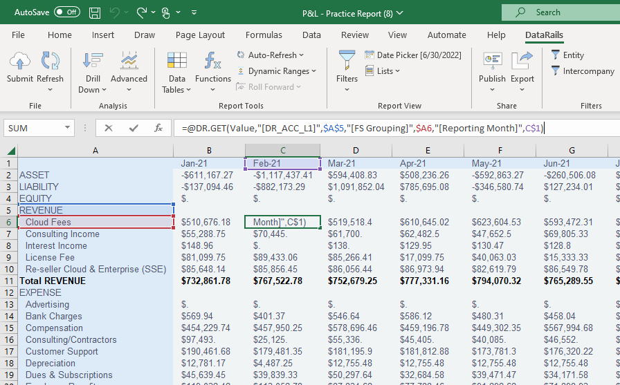Open the Dynamic Ranges dropdown

(x=277, y=71)
